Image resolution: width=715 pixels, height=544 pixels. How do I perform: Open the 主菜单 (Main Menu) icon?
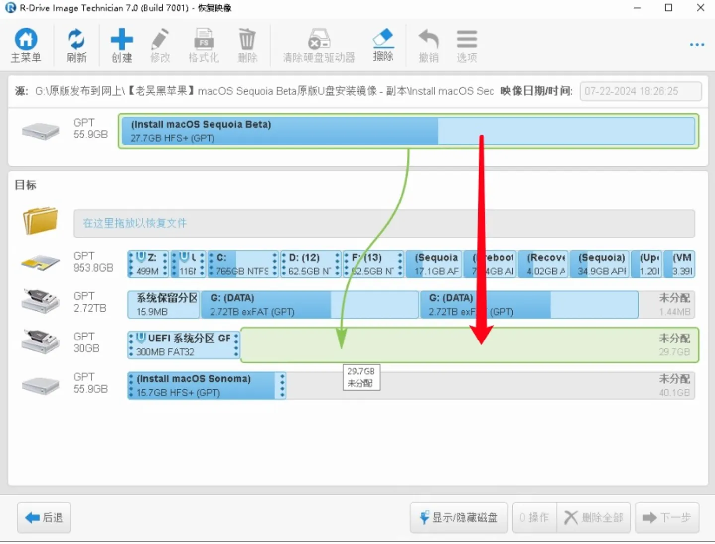26,45
